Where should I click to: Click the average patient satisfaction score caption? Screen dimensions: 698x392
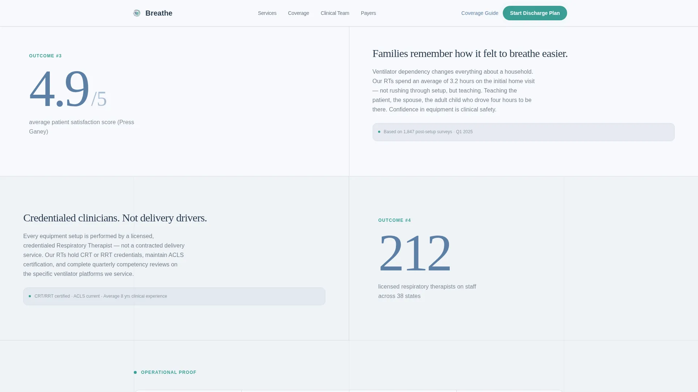click(81, 127)
